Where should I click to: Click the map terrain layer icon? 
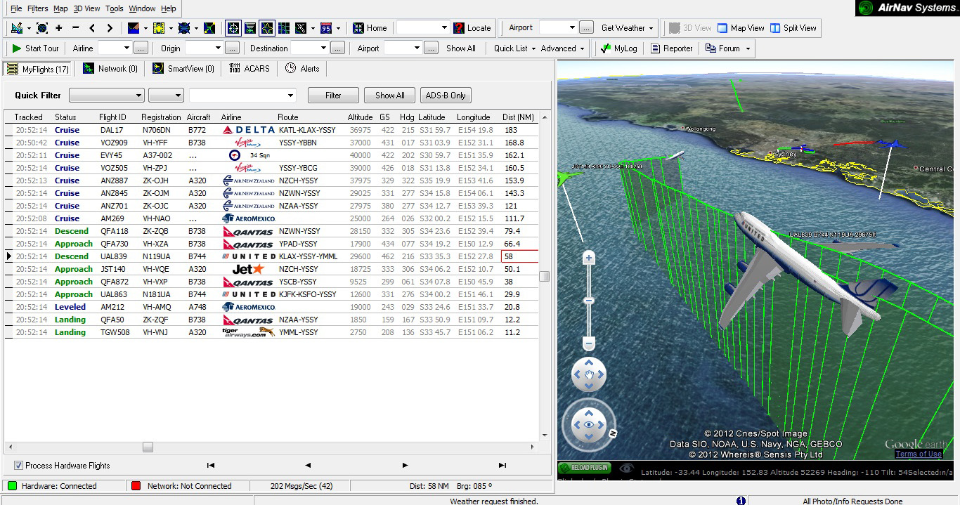coord(134,28)
